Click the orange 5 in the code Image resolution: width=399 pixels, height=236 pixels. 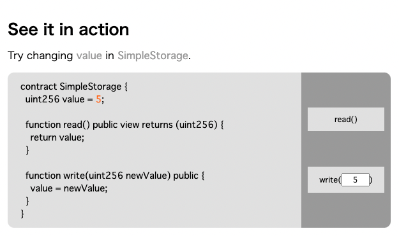coord(98,99)
